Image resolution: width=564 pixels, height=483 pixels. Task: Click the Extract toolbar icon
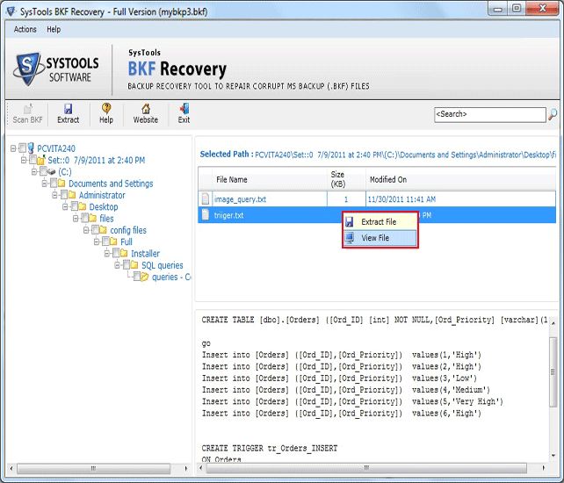68,113
